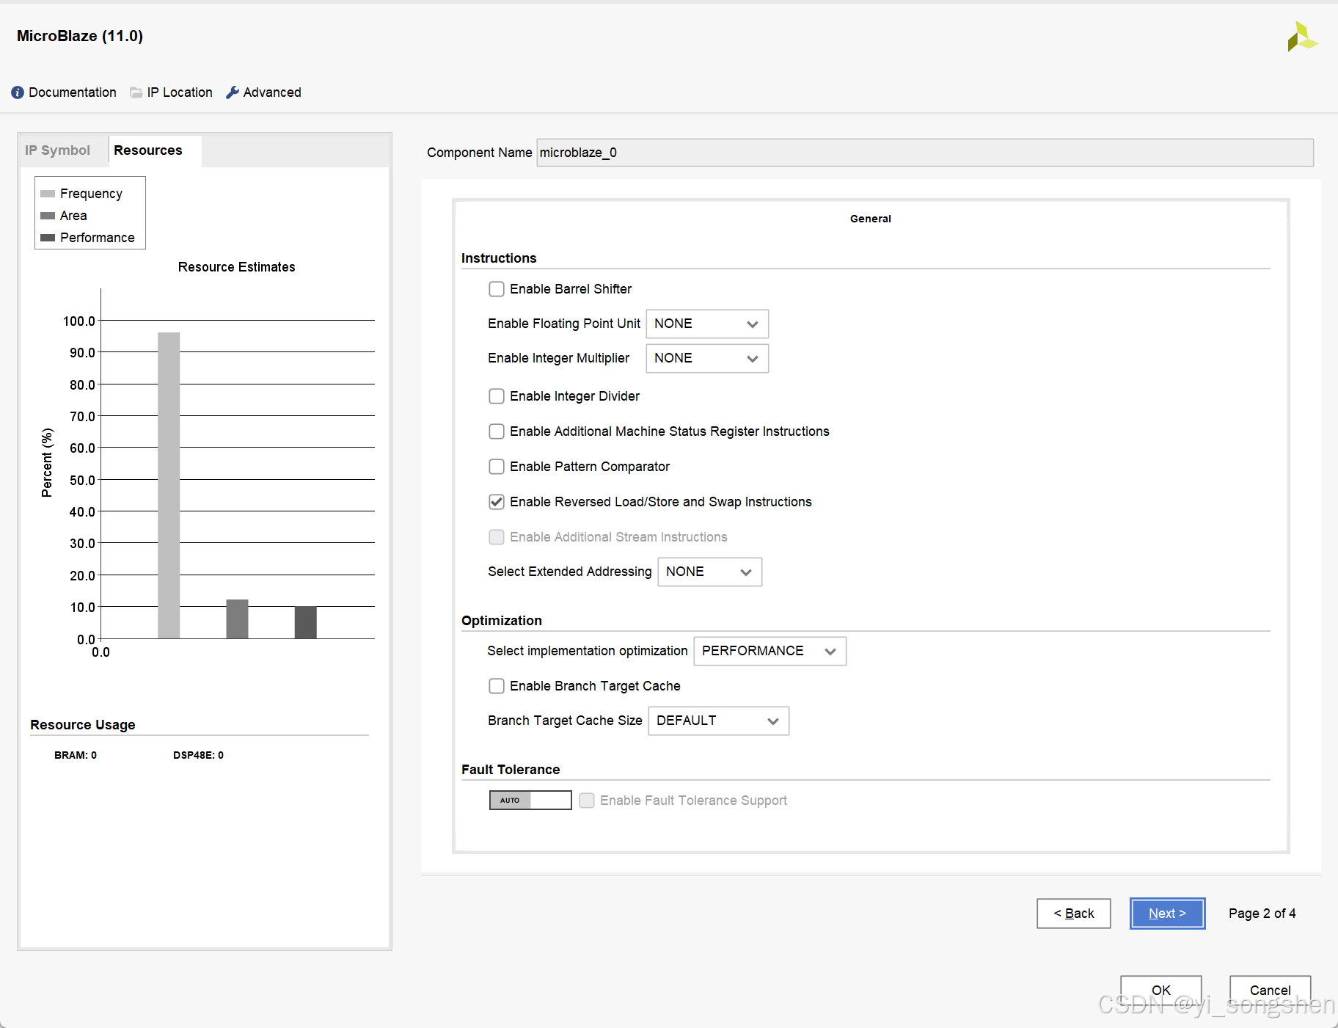1338x1028 pixels.
Task: Open the Advanced options
Action: [x=272, y=92]
